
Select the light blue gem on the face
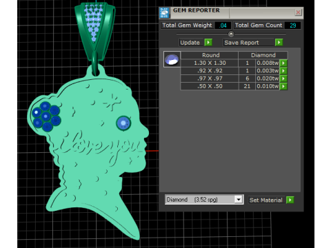tap(123, 123)
